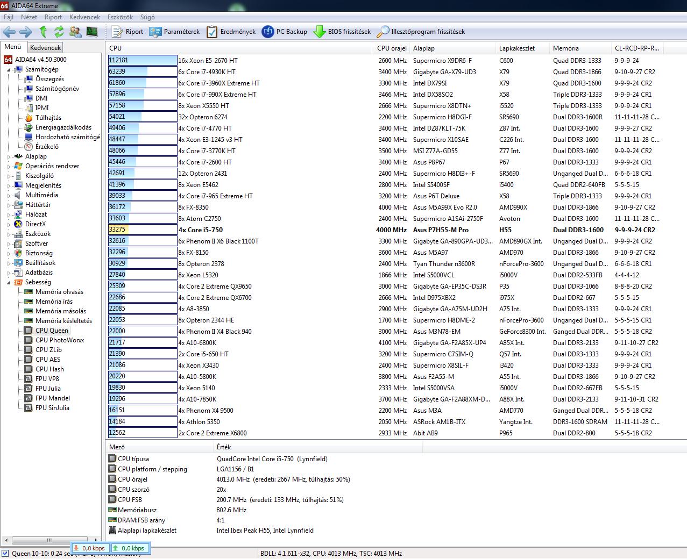
Task: Expand the Megjelenítés tree node
Action: click(x=9, y=186)
